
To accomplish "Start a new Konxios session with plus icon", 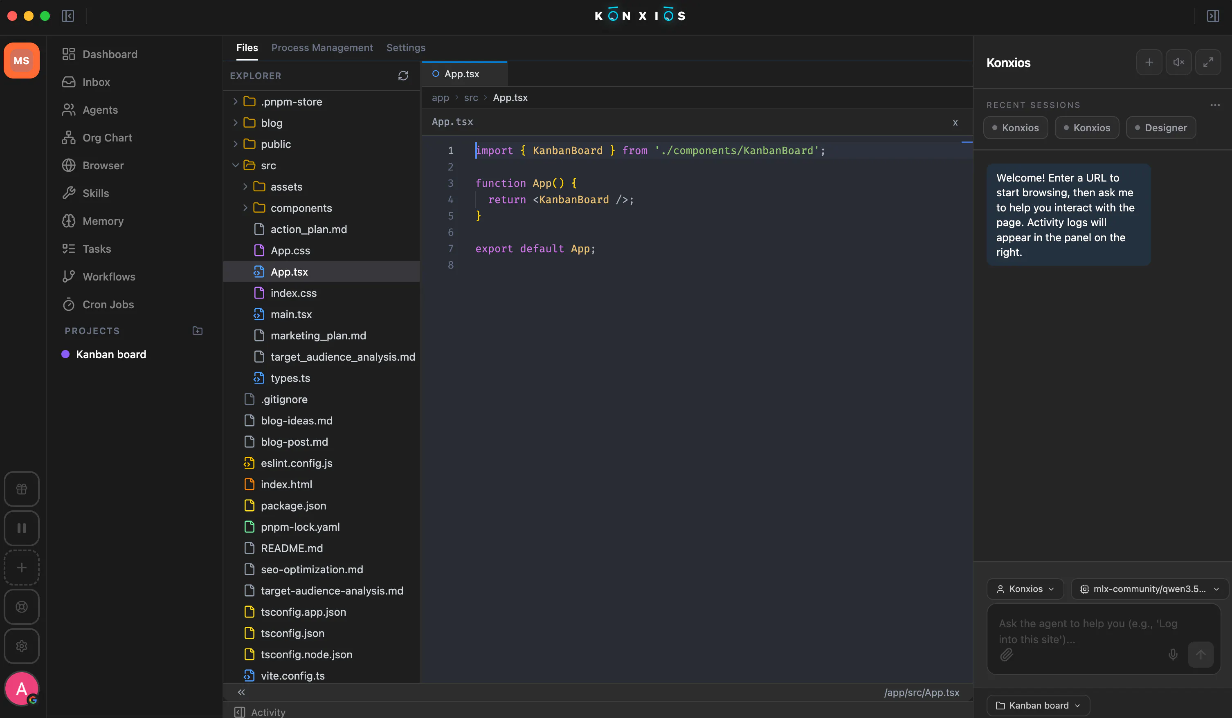I will tap(1149, 63).
